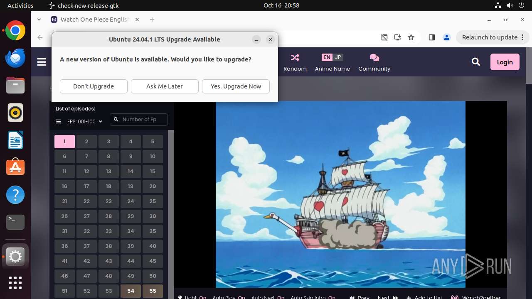Bookmark this page with the star icon
Image resolution: width=532 pixels, height=299 pixels.
tap(411, 37)
